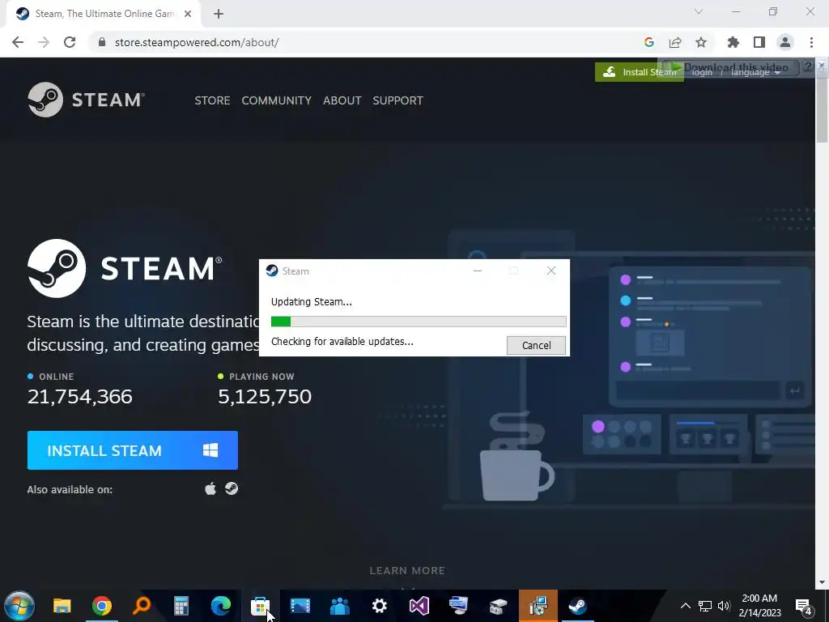Screen dimensions: 829x622
Task: Click the Steam logo in the page header
Action: click(x=86, y=100)
